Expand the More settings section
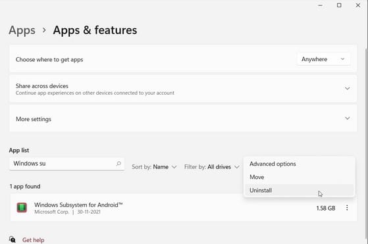The height and width of the screenshot is (244, 368). point(347,118)
